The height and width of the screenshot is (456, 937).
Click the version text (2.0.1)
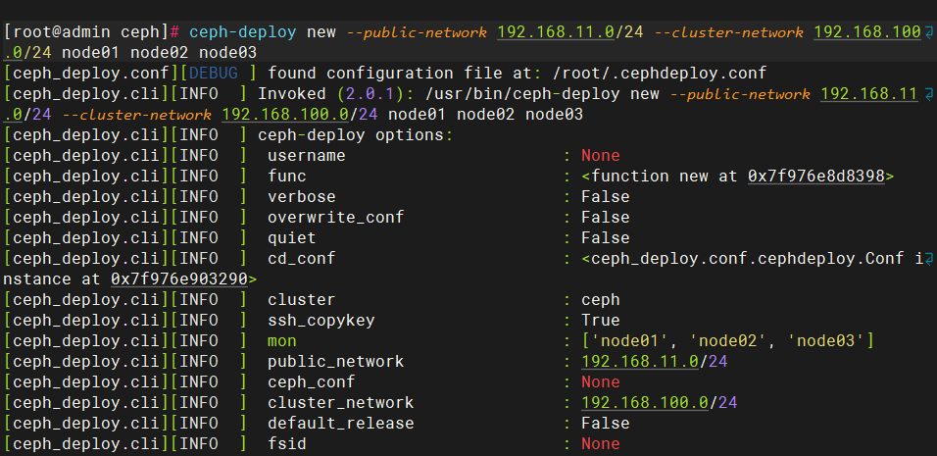pyautogui.click(x=370, y=94)
